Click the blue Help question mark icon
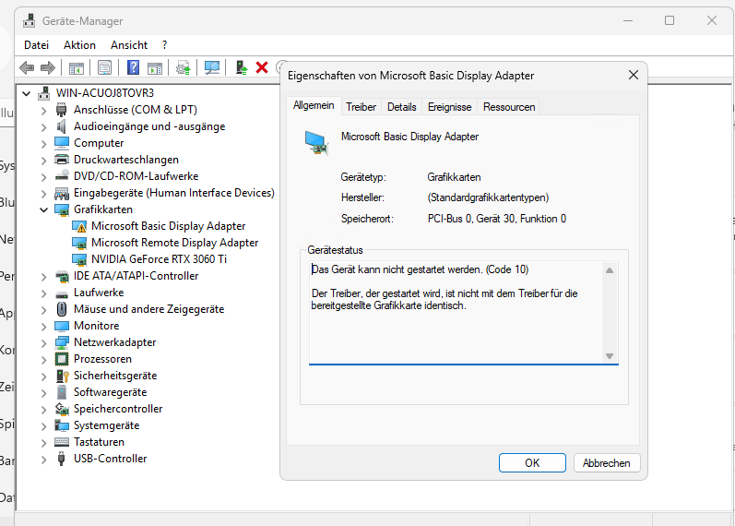 coord(133,68)
